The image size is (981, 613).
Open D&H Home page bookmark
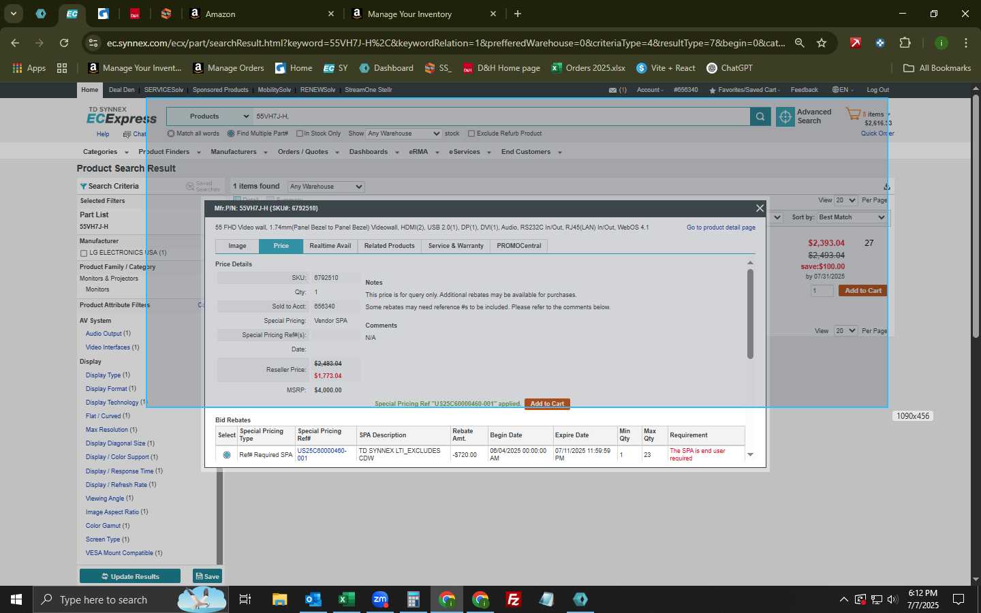501,68
